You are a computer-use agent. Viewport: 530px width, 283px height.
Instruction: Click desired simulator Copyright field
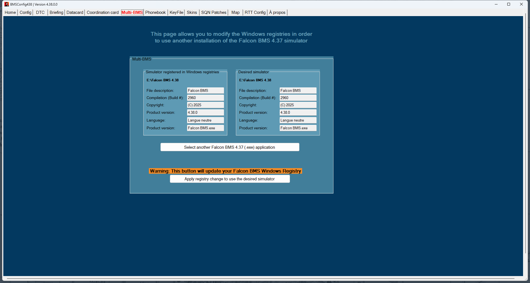click(x=298, y=105)
